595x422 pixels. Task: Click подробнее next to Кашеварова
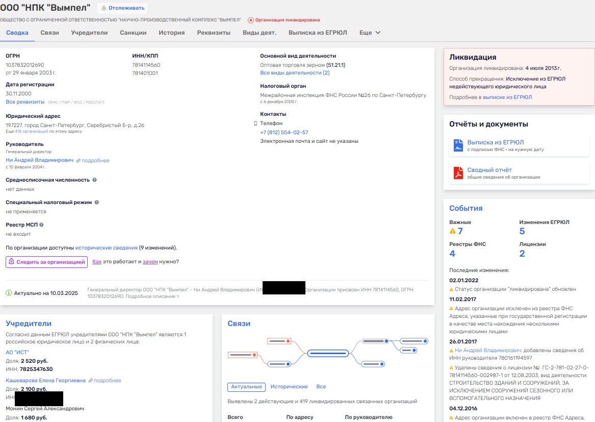(108, 380)
